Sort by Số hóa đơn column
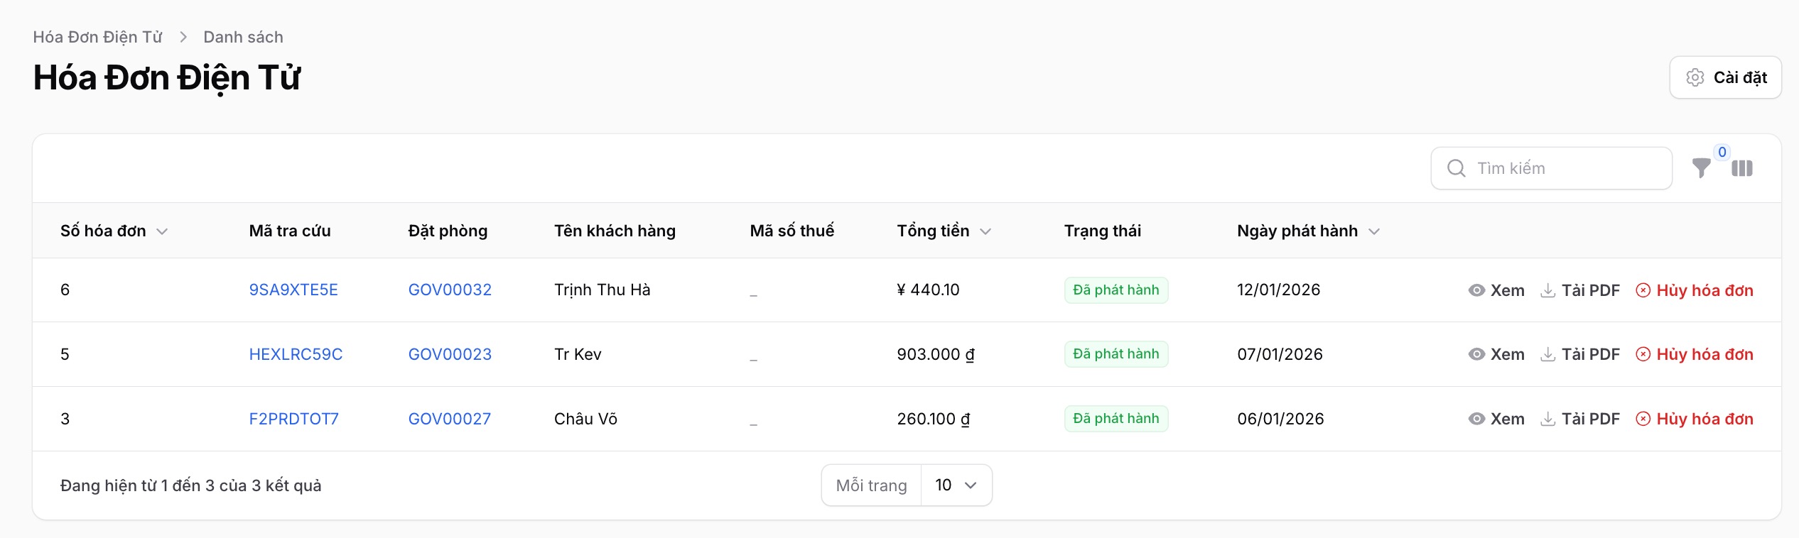1799x538 pixels. coord(114,231)
